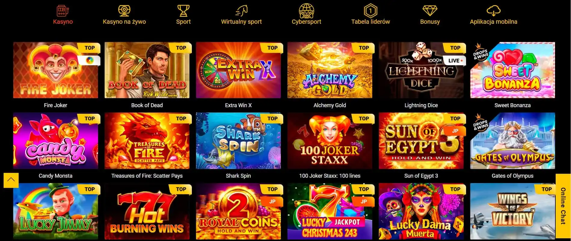
Task: Launch the Wings of Victory game tile
Action: (x=513, y=211)
